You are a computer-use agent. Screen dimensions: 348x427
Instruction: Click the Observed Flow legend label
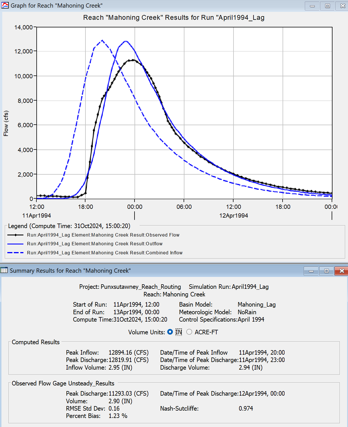103,235
